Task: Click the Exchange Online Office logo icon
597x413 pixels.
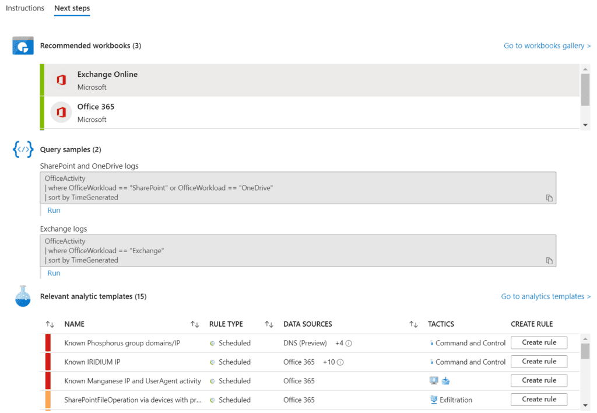Action: pos(61,80)
